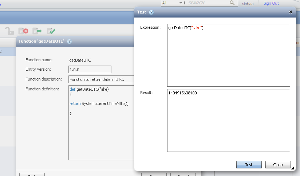The height and width of the screenshot is (176, 300).
Task: Click the delete document icon with red X
Action: [x=23, y=31]
